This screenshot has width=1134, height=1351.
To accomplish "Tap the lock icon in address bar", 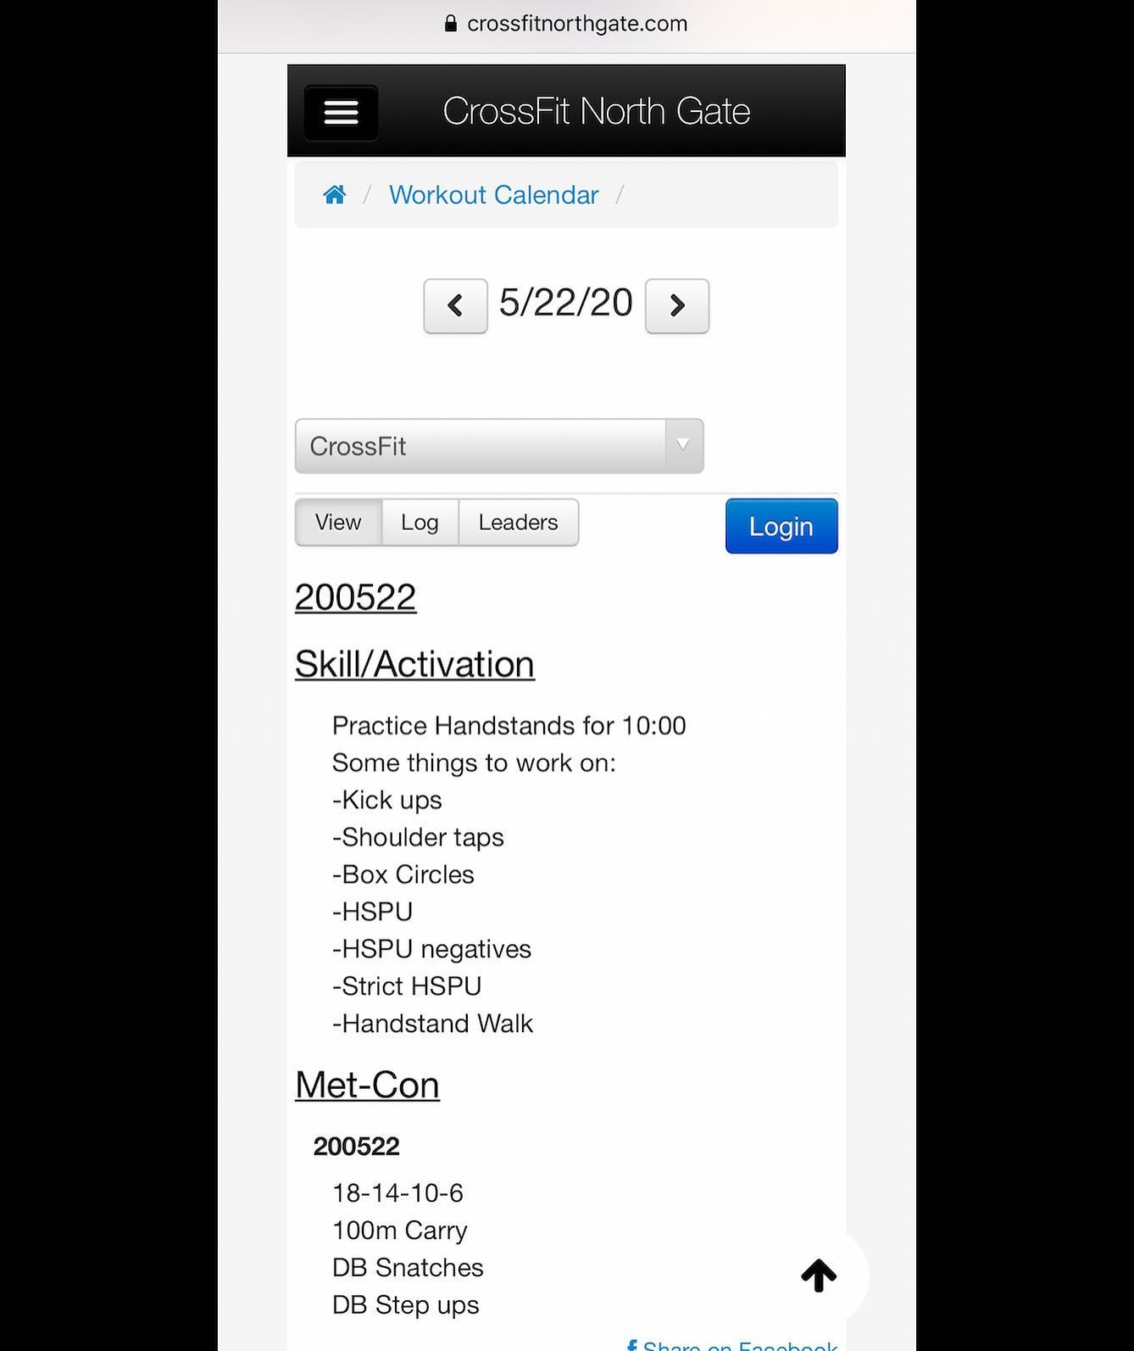I will click(451, 24).
